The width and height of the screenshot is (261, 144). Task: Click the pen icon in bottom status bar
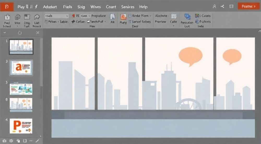[x=37, y=141]
